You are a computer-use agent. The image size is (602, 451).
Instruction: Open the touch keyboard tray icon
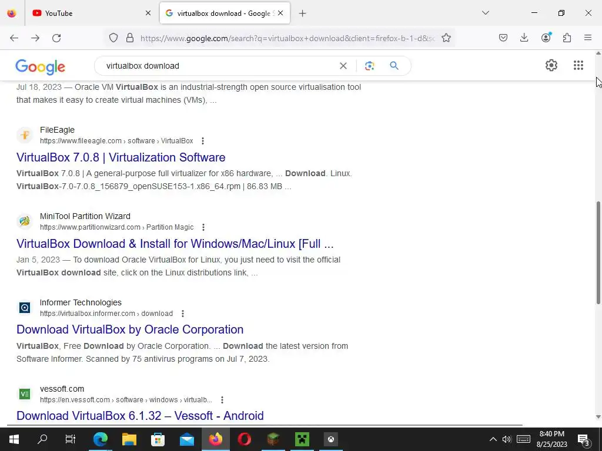pyautogui.click(x=523, y=439)
